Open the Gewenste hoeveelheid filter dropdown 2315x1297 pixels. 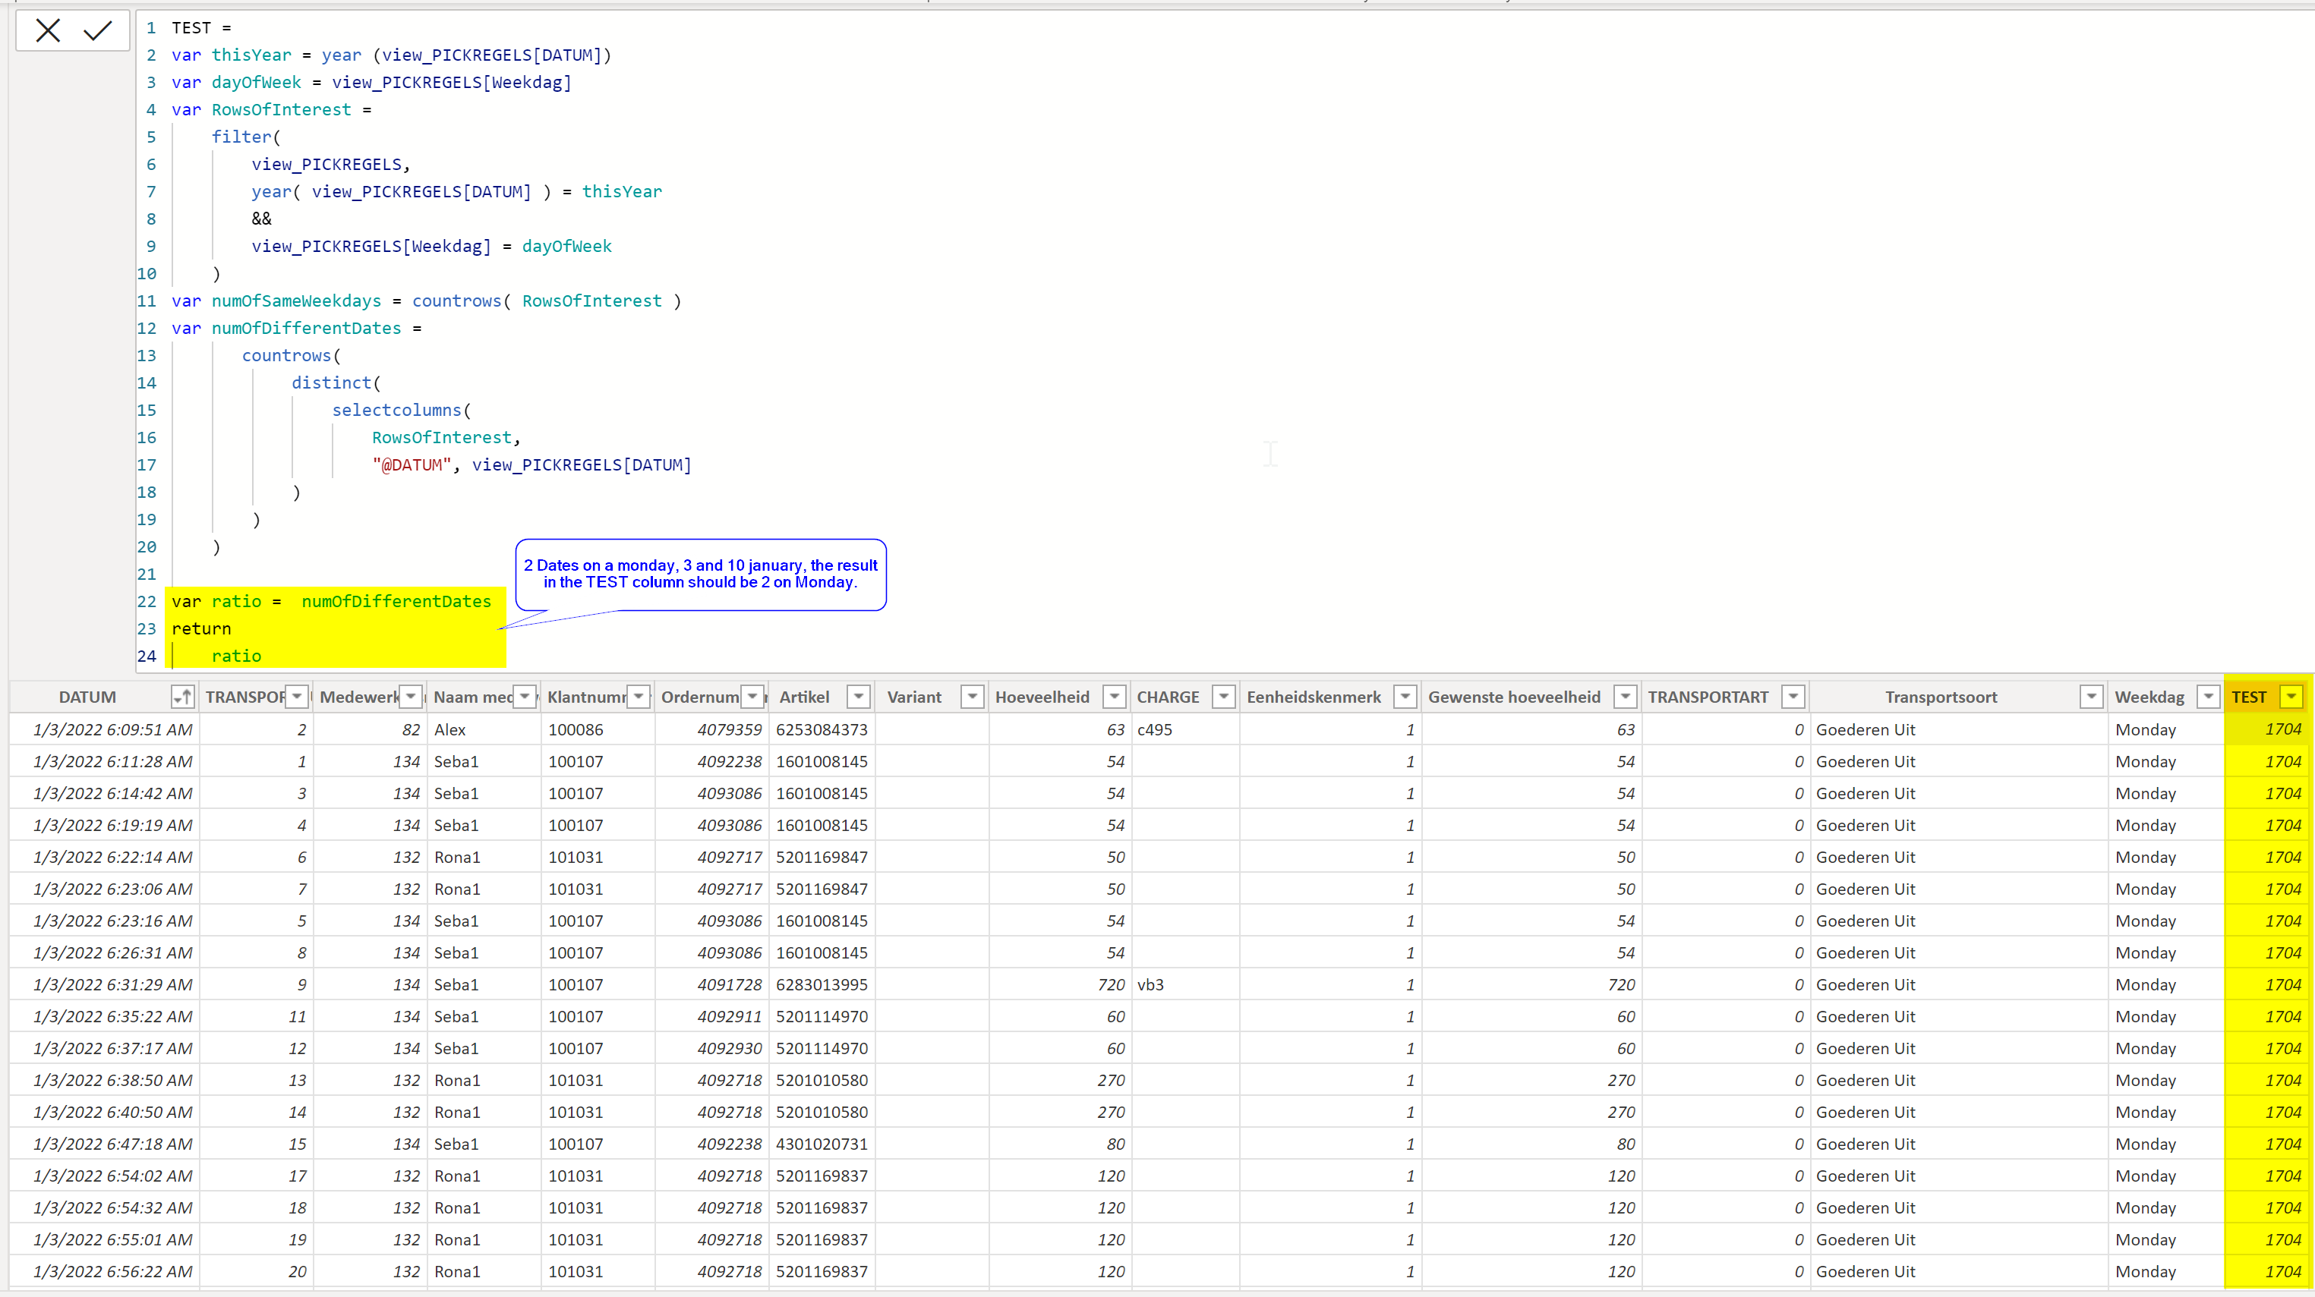[x=1625, y=697]
